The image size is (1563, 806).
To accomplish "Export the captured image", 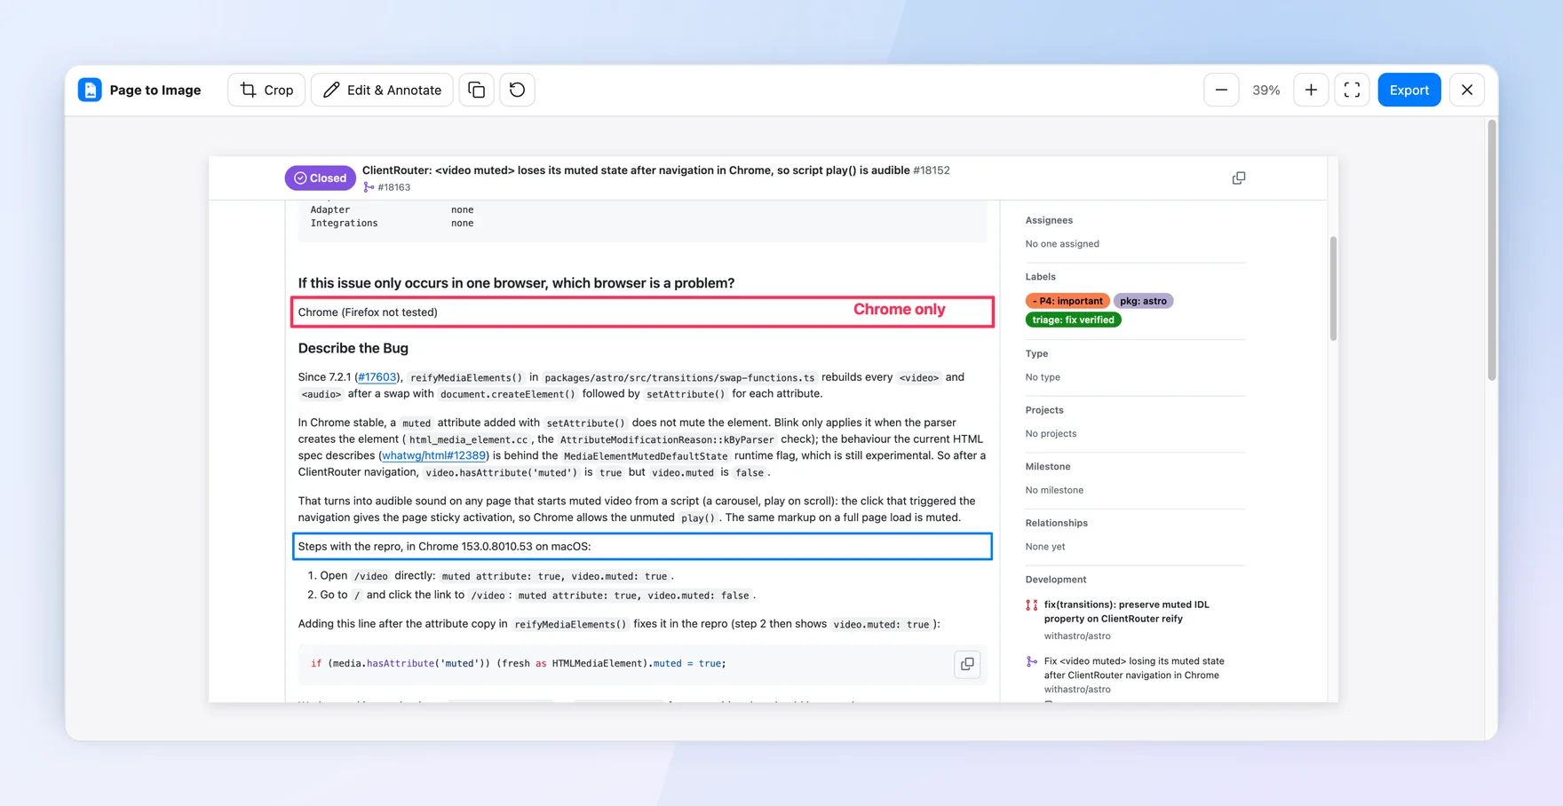I will click(1409, 90).
